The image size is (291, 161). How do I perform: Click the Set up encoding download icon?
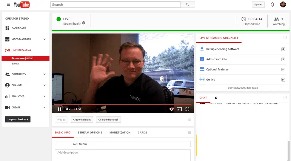pyautogui.click(x=202, y=49)
